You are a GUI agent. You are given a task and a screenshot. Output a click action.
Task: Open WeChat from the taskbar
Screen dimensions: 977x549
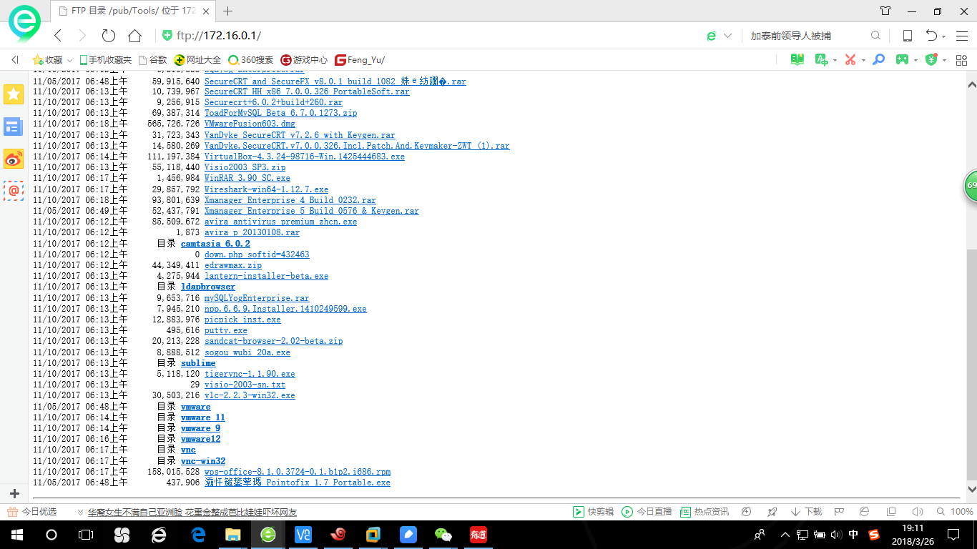click(444, 535)
